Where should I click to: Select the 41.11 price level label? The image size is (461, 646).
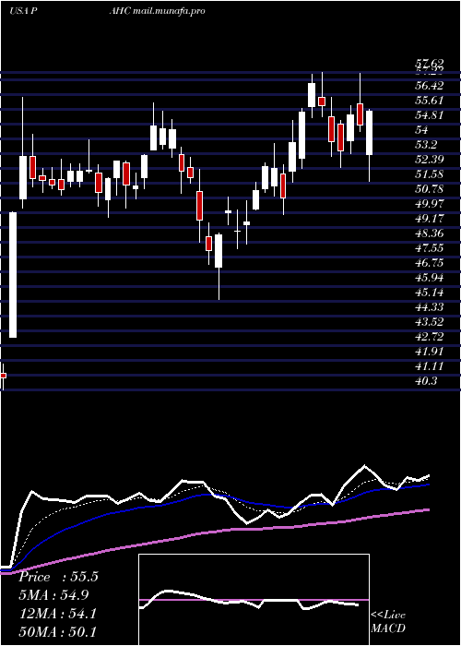[430, 366]
